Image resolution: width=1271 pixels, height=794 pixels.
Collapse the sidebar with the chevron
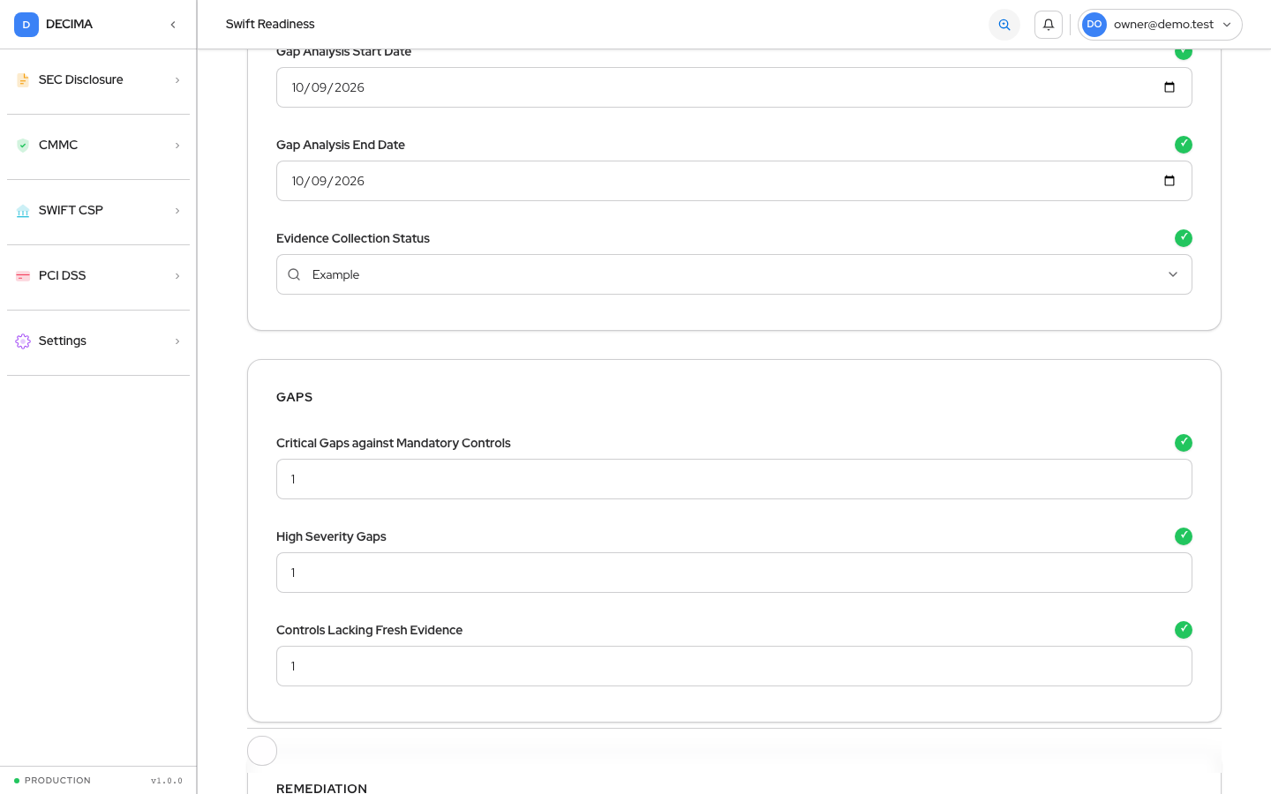[x=173, y=25]
